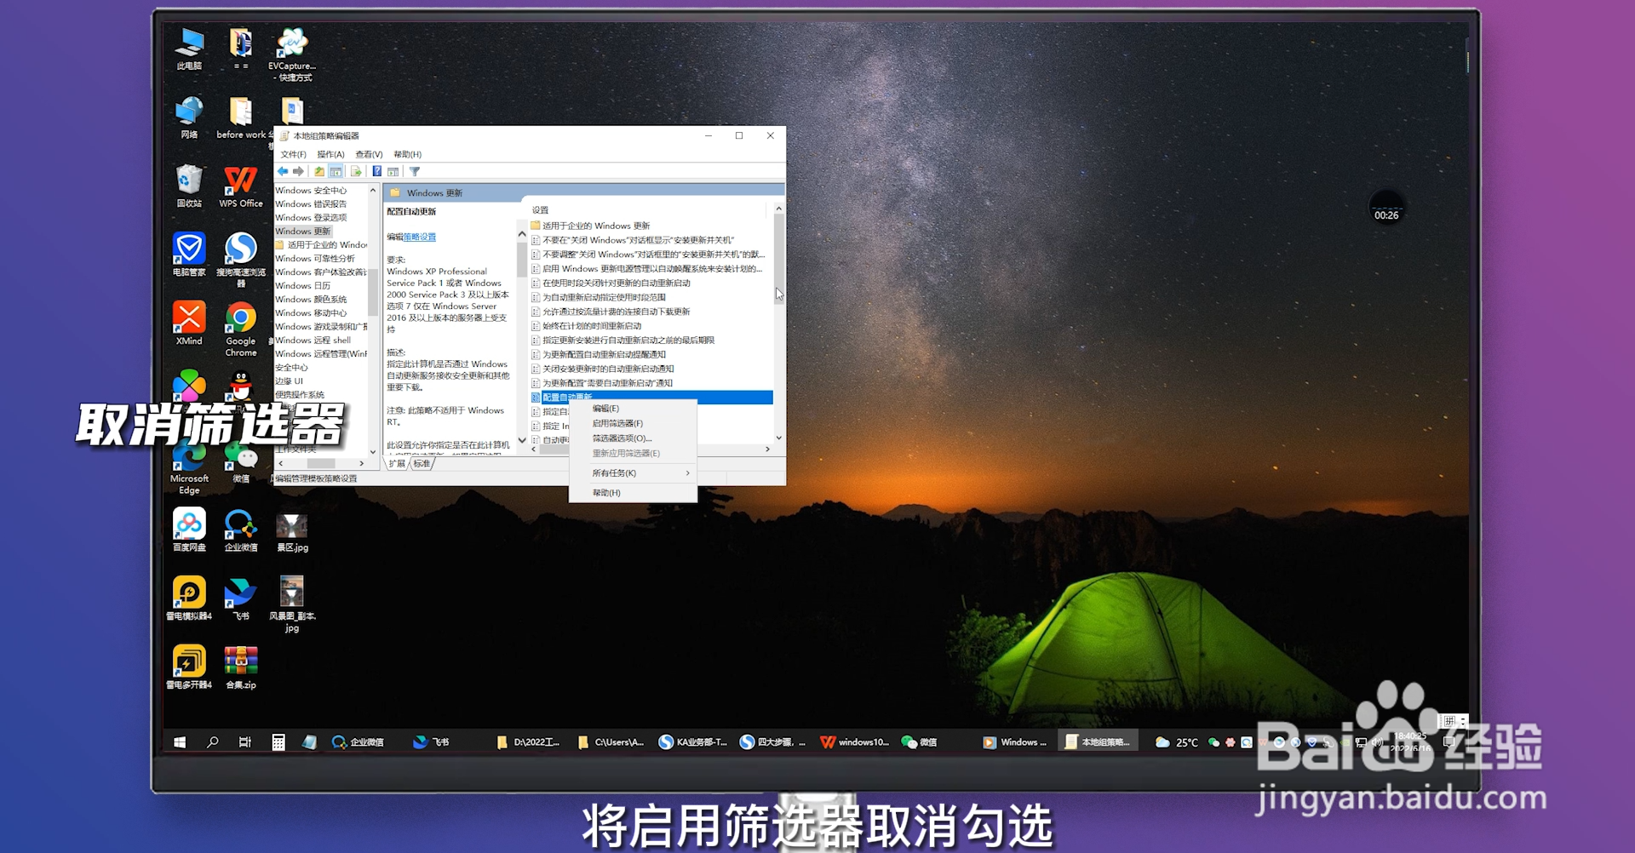Image resolution: width=1635 pixels, height=853 pixels.
Task: Choose 启用筛选器(F) in the context menu
Action: (x=634, y=423)
